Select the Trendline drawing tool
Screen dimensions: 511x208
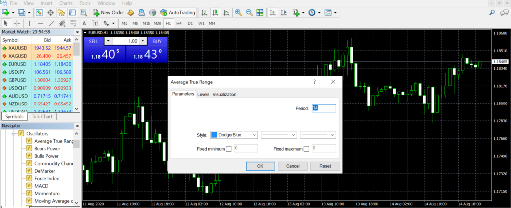point(51,23)
